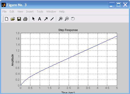Click the blue step response curve
130x94 pixels.
[69, 58]
